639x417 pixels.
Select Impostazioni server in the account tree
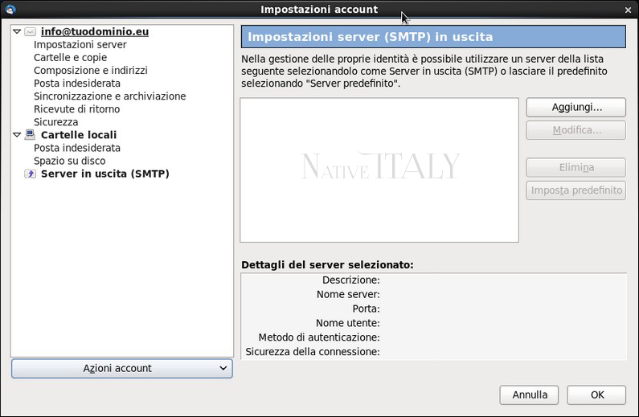click(x=80, y=45)
